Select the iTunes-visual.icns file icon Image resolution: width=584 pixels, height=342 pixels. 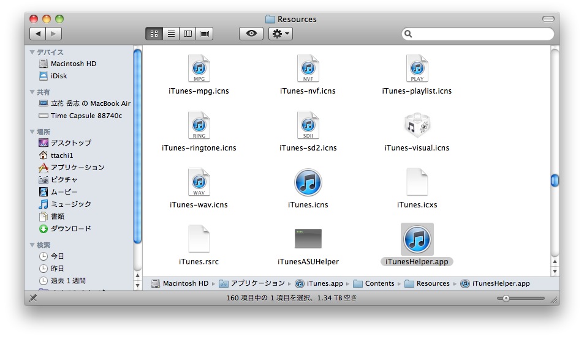click(417, 125)
